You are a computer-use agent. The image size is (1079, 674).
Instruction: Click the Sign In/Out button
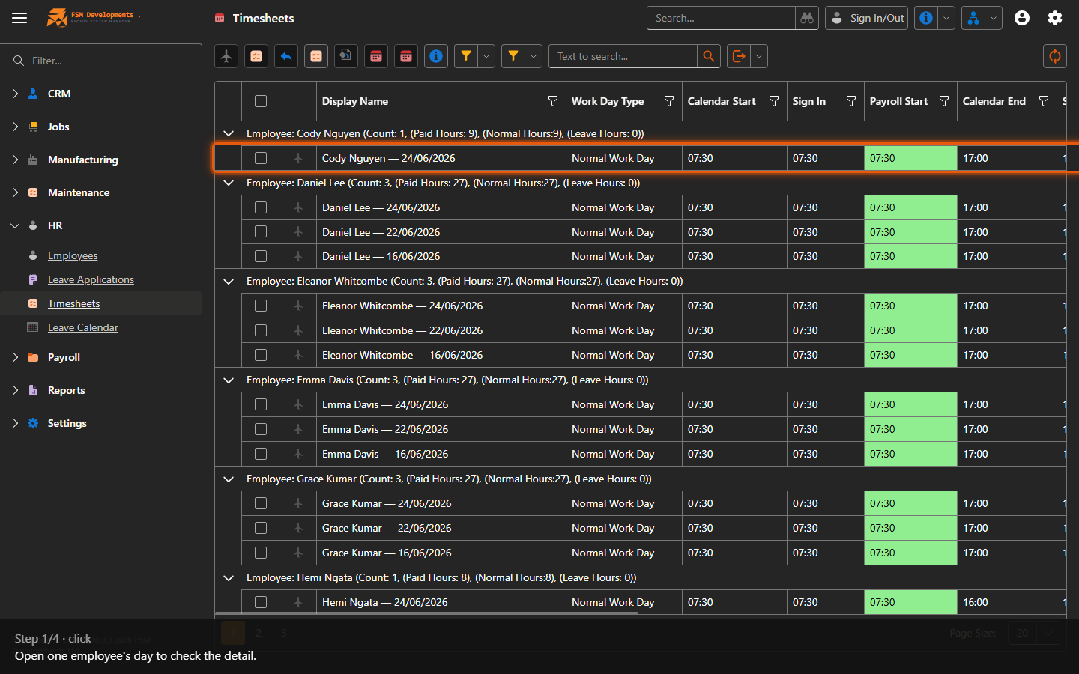pos(866,18)
